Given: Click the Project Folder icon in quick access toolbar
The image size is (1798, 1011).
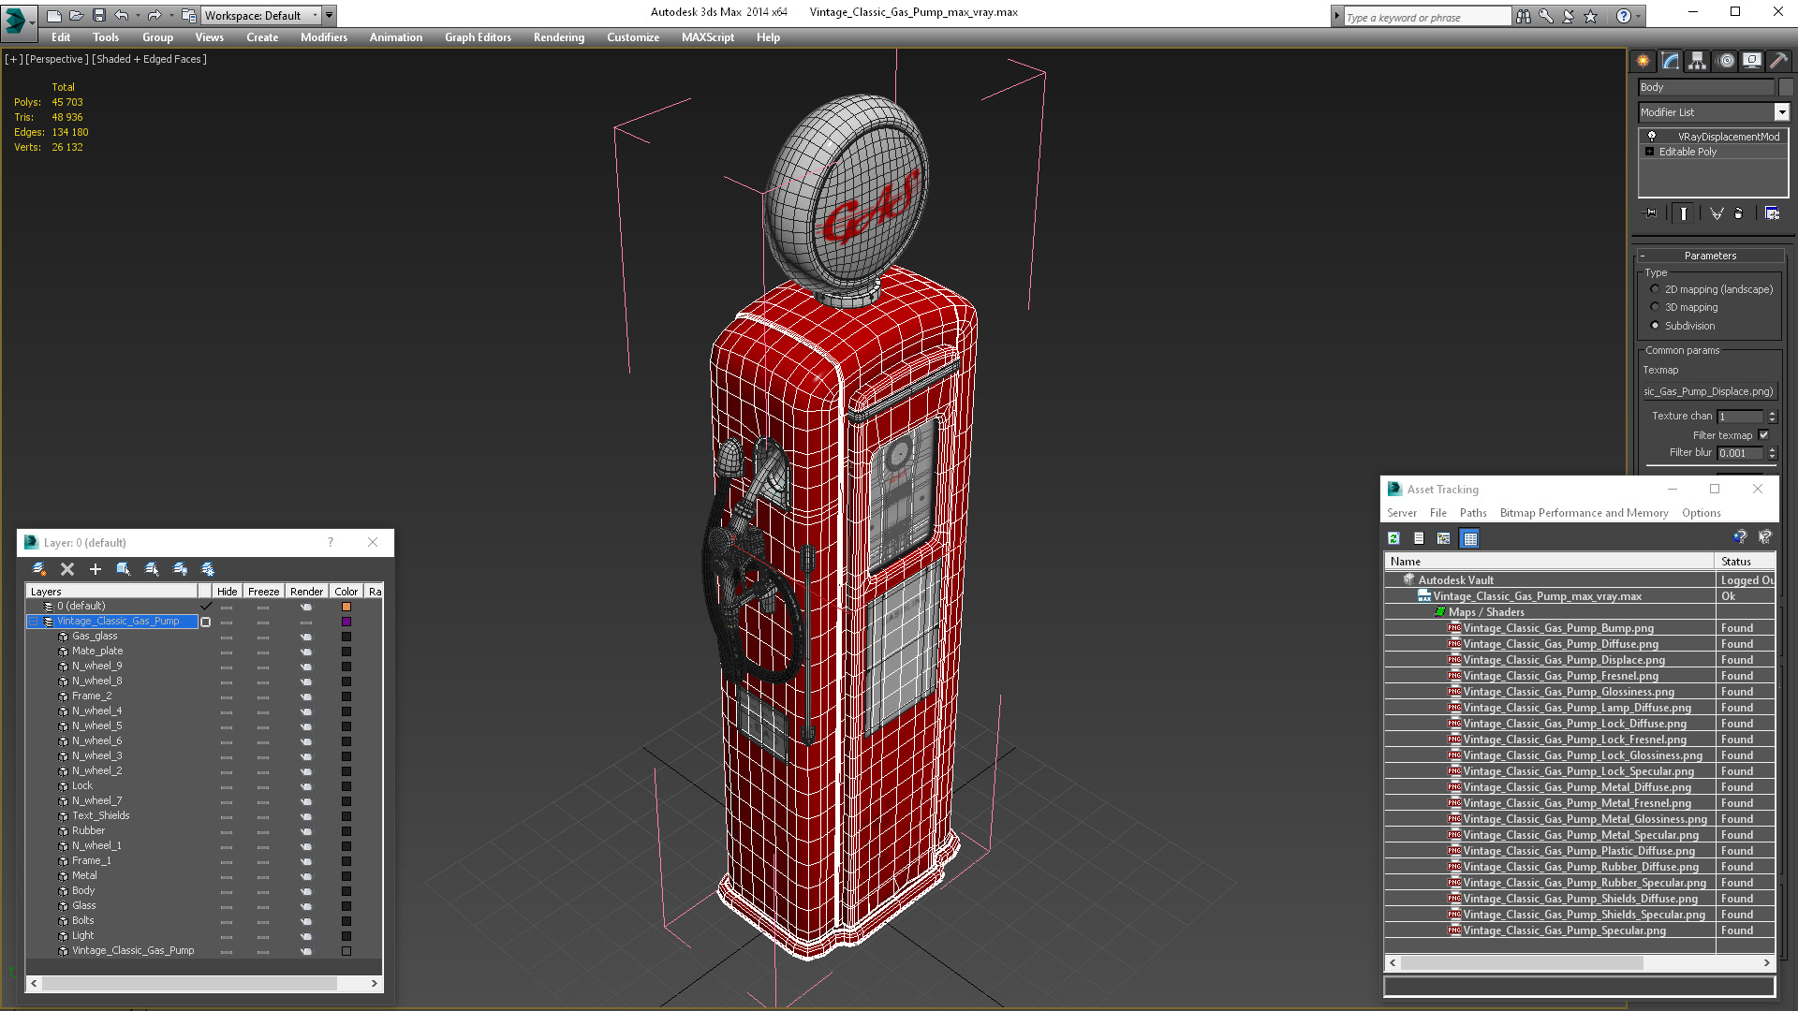Looking at the screenshot, I should 188,16.
